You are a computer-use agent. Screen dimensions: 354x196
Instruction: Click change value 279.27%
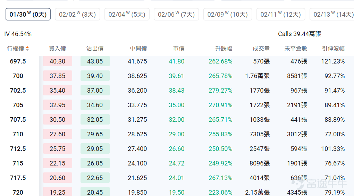220,91
